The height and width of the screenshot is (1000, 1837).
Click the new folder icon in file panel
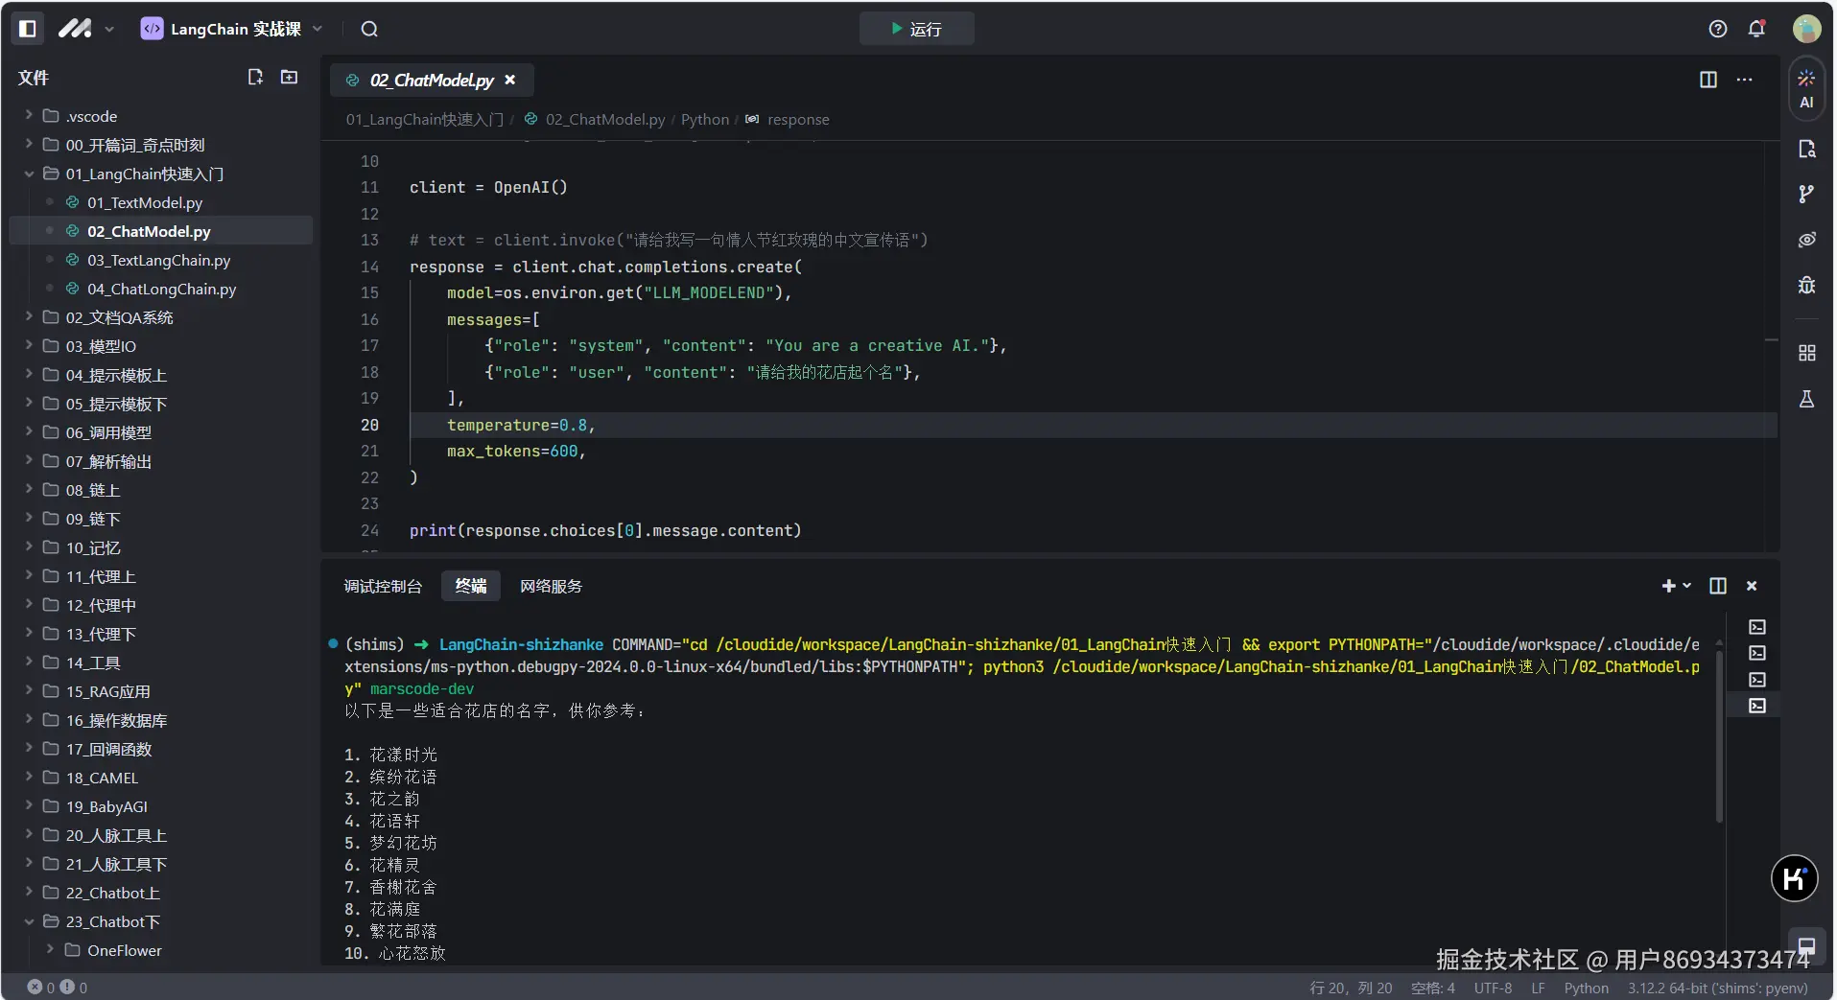pos(289,78)
